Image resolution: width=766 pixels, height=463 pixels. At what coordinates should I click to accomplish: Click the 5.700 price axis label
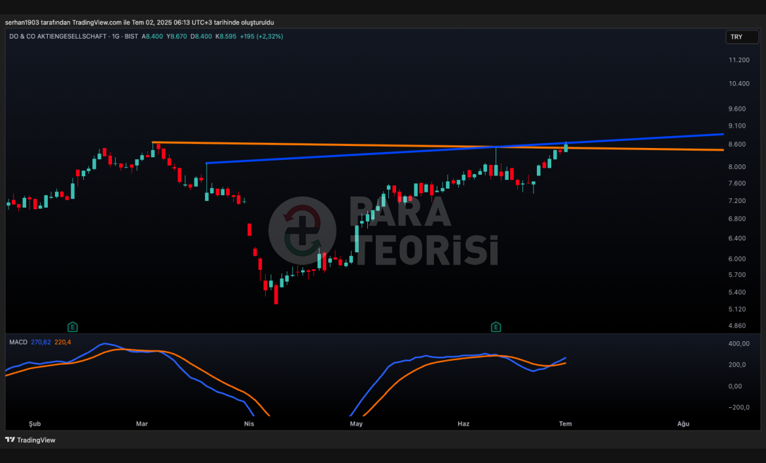pyautogui.click(x=737, y=275)
